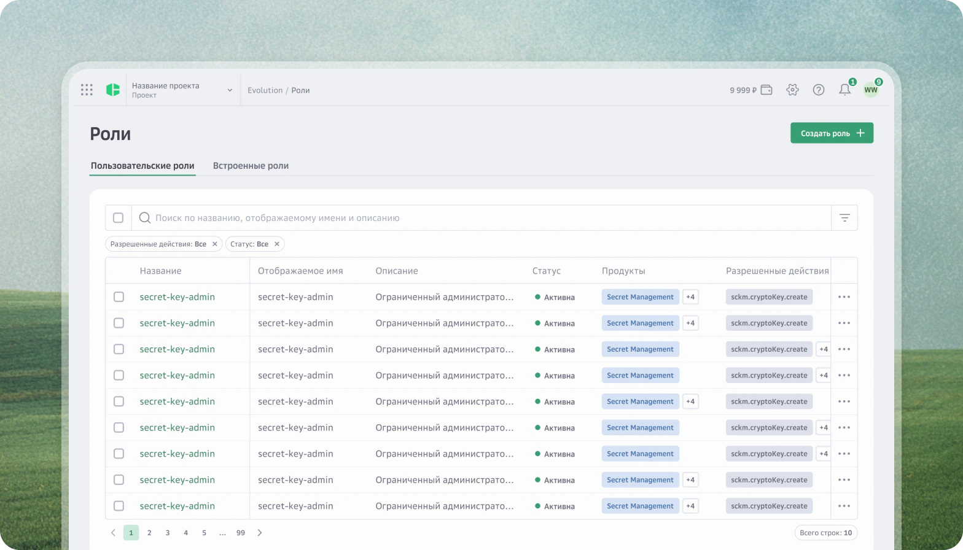Switch to the Встроенные роли tab
The image size is (963, 550).
pyautogui.click(x=251, y=166)
